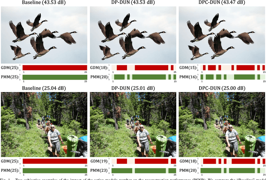Screen dimensions: 266x180
Task: Click the "Baseline (25.04 dB)" heading
Action: (44, 88)
